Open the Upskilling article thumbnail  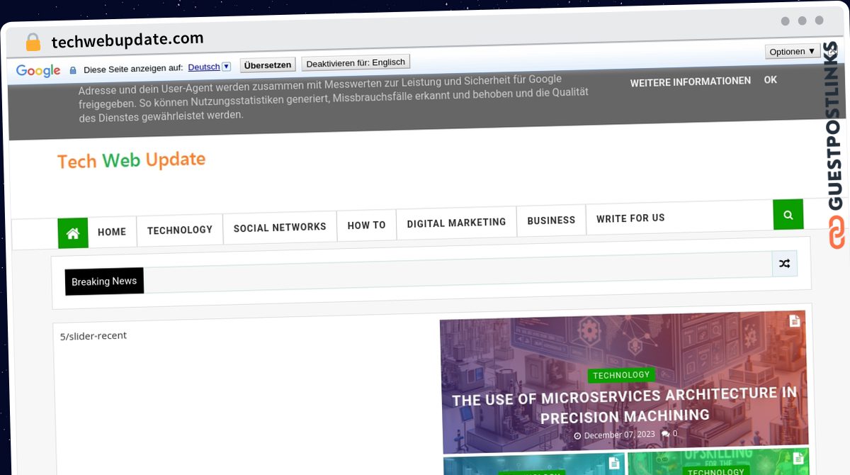718,462
